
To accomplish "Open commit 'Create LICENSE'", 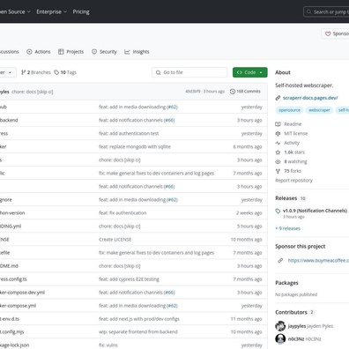I will click(x=115, y=240).
